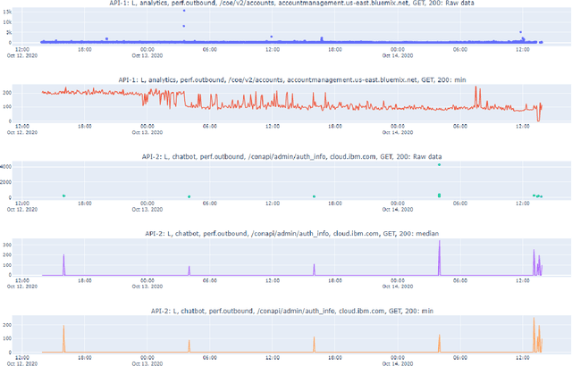Click the second purple spike in median chart
The image size is (572, 366).
(189, 267)
